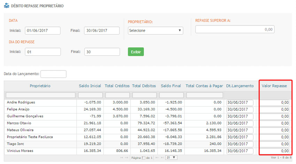Click the Proprietário column filter box
This screenshot has height=164, width=296.
[x=40, y=95]
